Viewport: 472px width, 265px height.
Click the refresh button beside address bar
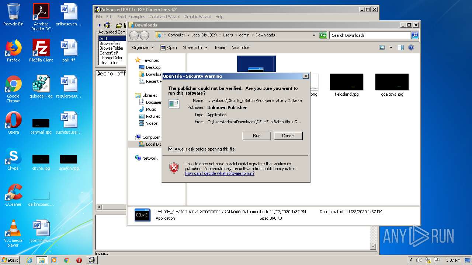coord(323,35)
